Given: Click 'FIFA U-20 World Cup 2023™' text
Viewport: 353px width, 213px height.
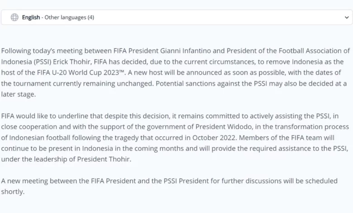Looking at the screenshot, I should point(81,73).
